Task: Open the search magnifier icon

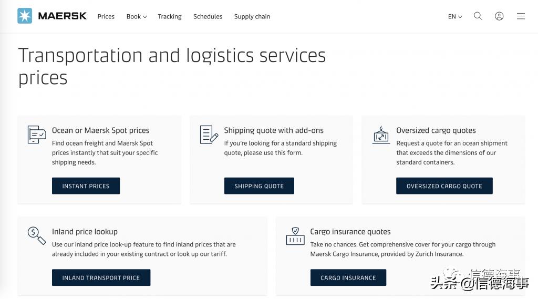Action: (x=478, y=16)
